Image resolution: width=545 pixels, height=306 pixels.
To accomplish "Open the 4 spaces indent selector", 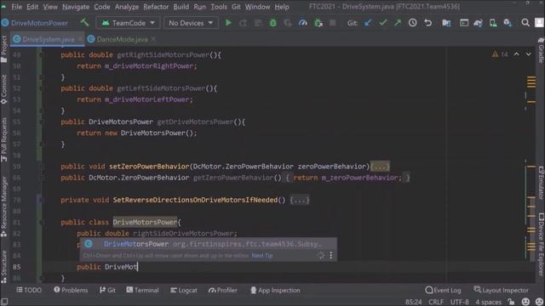I will [x=488, y=302].
